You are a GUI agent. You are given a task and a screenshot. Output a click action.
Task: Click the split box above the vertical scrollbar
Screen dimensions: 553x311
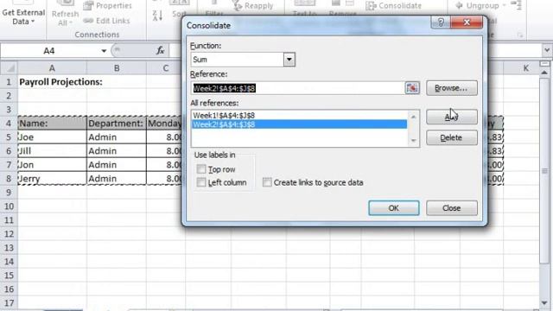coord(544,64)
